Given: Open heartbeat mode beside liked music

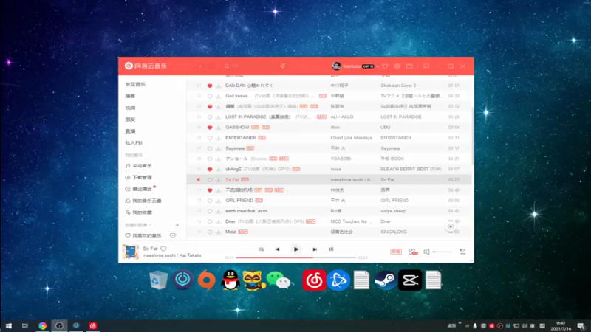Looking at the screenshot, I should (x=173, y=235).
